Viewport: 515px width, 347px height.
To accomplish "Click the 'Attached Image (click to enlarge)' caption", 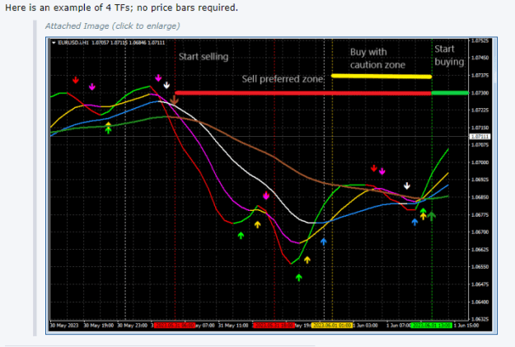I will click(x=113, y=26).
